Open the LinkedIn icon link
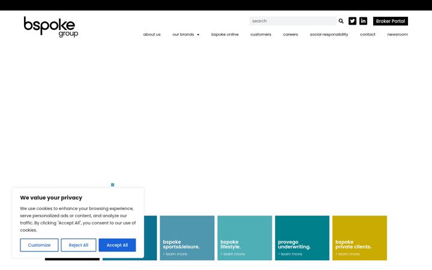432x270 pixels. [363, 21]
